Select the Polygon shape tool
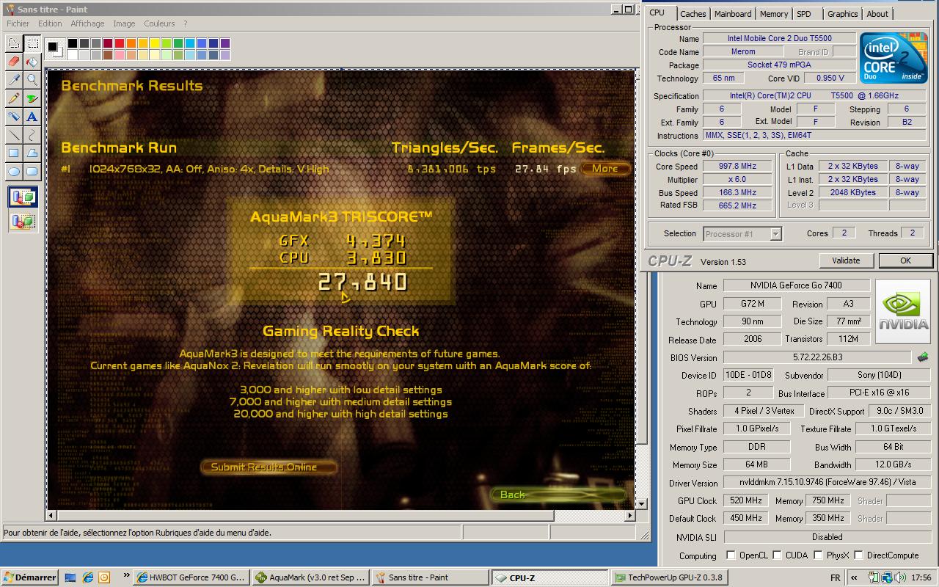This screenshot has height=587, width=939. point(32,153)
